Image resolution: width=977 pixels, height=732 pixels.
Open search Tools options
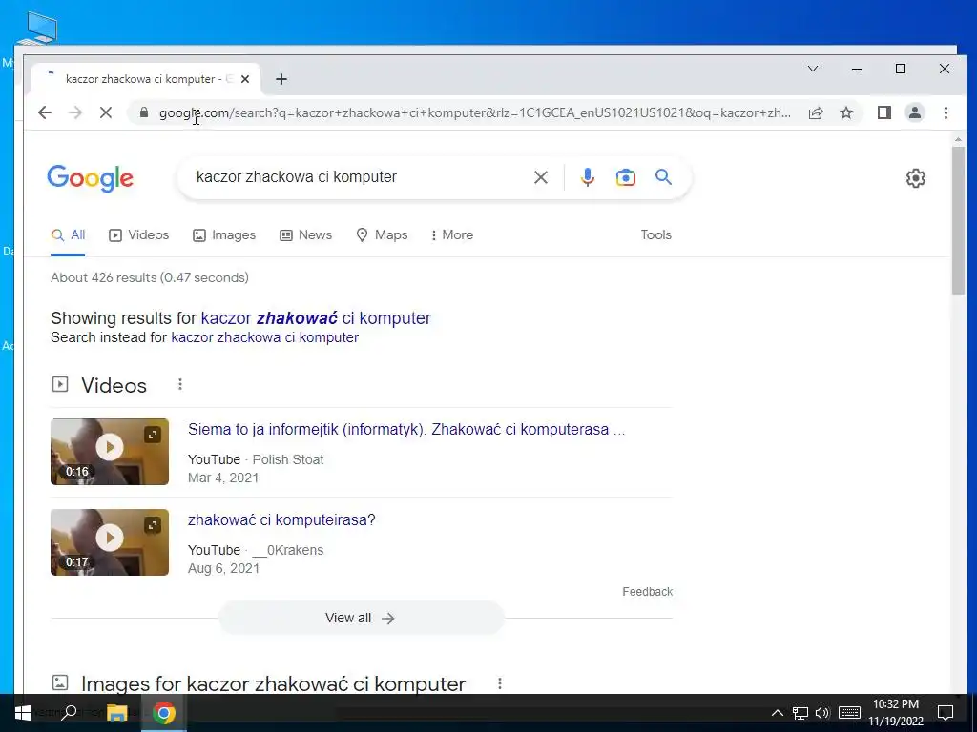[656, 235]
